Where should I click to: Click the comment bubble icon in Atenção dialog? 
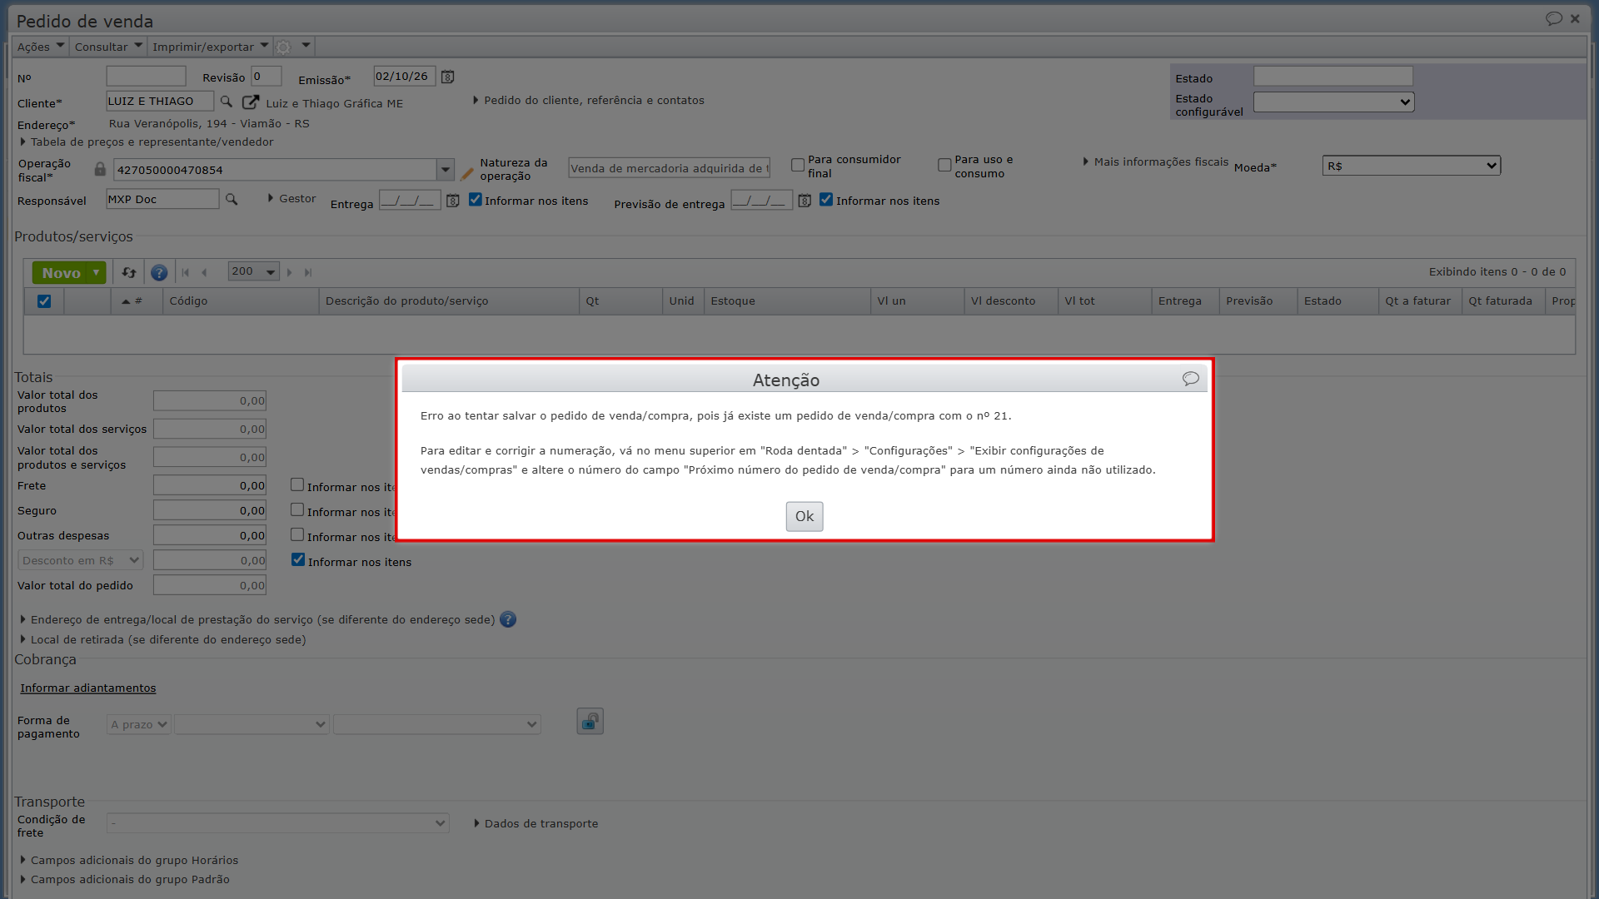click(1190, 379)
